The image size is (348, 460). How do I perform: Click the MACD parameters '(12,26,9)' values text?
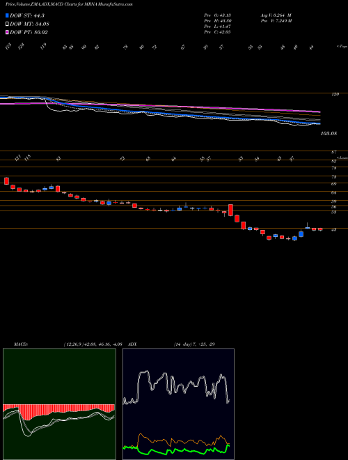coord(92,344)
